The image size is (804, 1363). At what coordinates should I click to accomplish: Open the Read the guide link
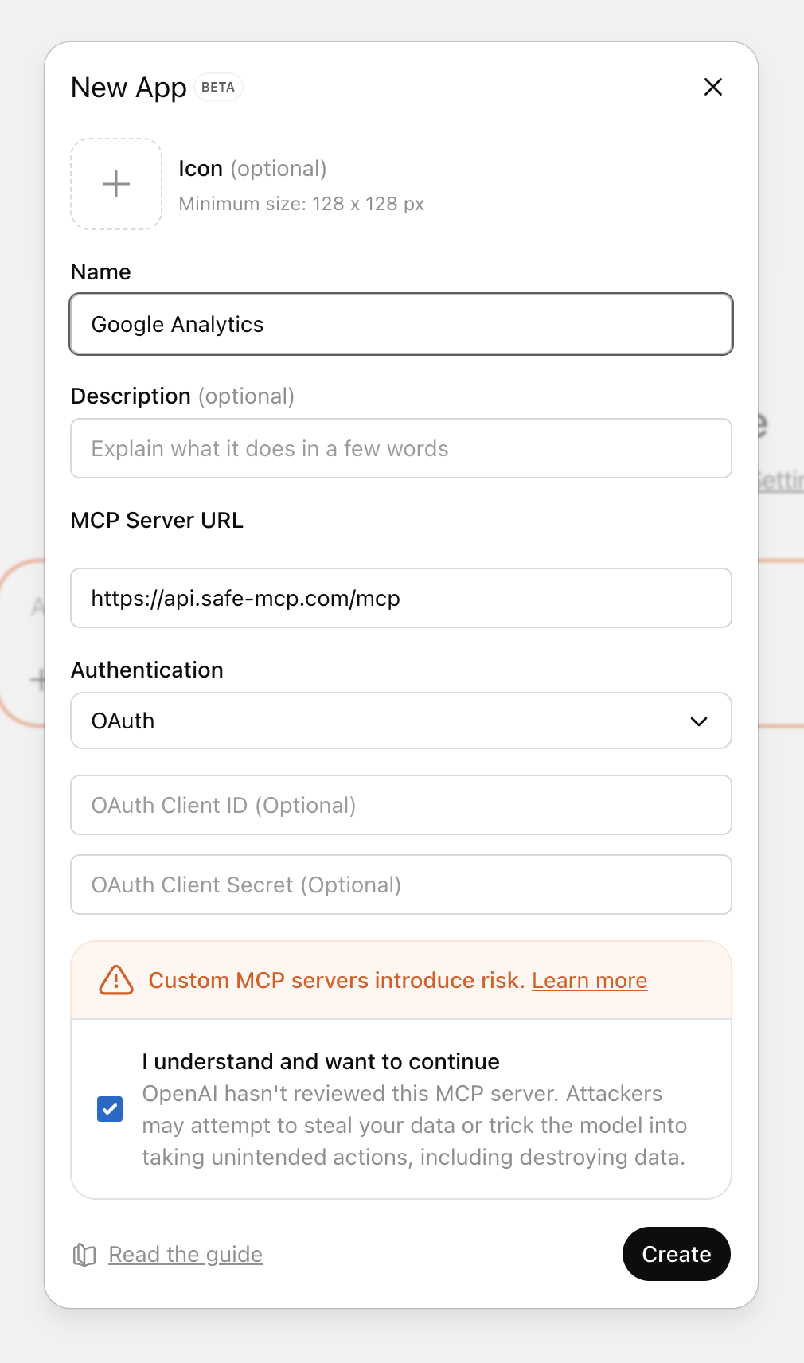185,1255
